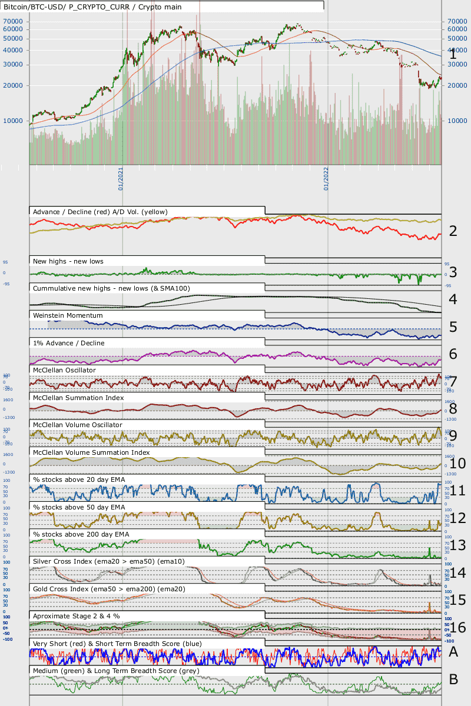Image resolution: width=471 pixels, height=706 pixels.
Task: Click the '% stocks above 20 day EMA' title
Action: (79, 479)
